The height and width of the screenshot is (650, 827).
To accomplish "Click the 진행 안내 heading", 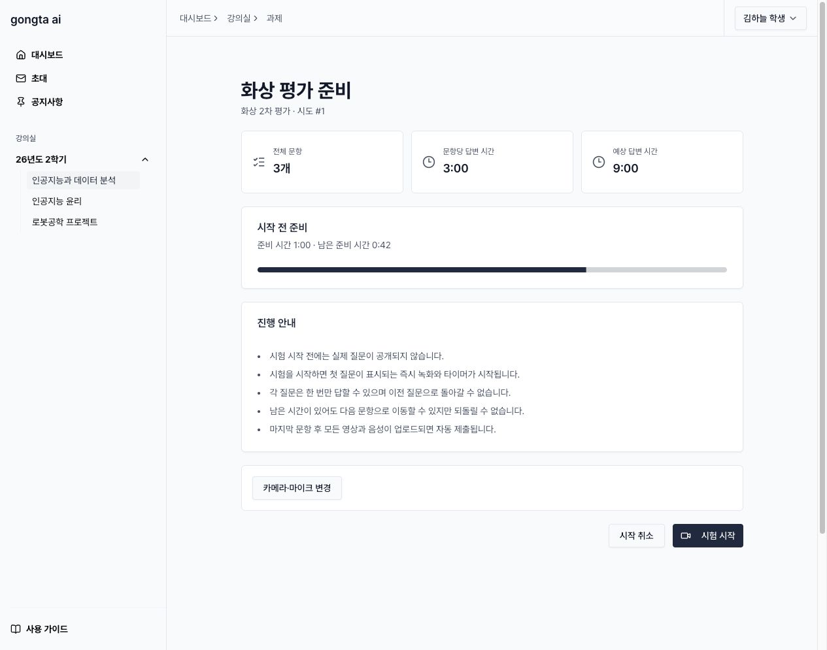I will [277, 323].
